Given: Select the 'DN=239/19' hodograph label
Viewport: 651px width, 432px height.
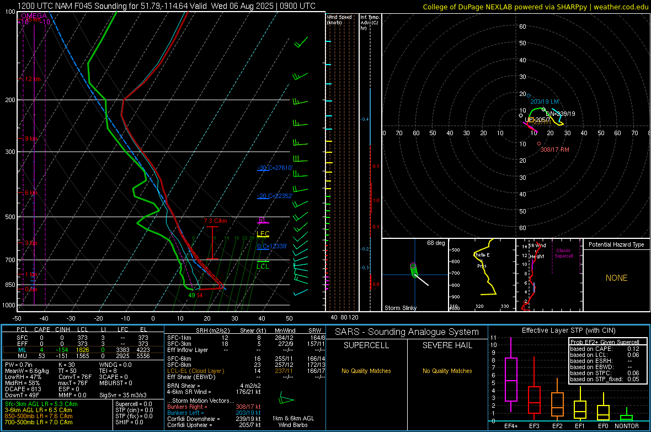Looking at the screenshot, I should pos(560,114).
